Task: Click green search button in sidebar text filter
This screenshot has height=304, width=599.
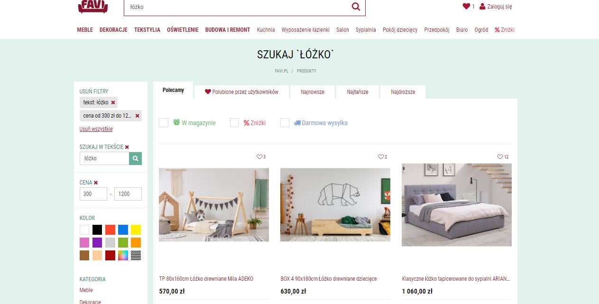Action: 135,158
